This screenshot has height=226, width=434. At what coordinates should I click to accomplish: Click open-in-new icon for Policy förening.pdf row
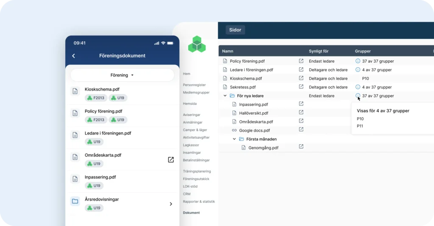click(301, 61)
